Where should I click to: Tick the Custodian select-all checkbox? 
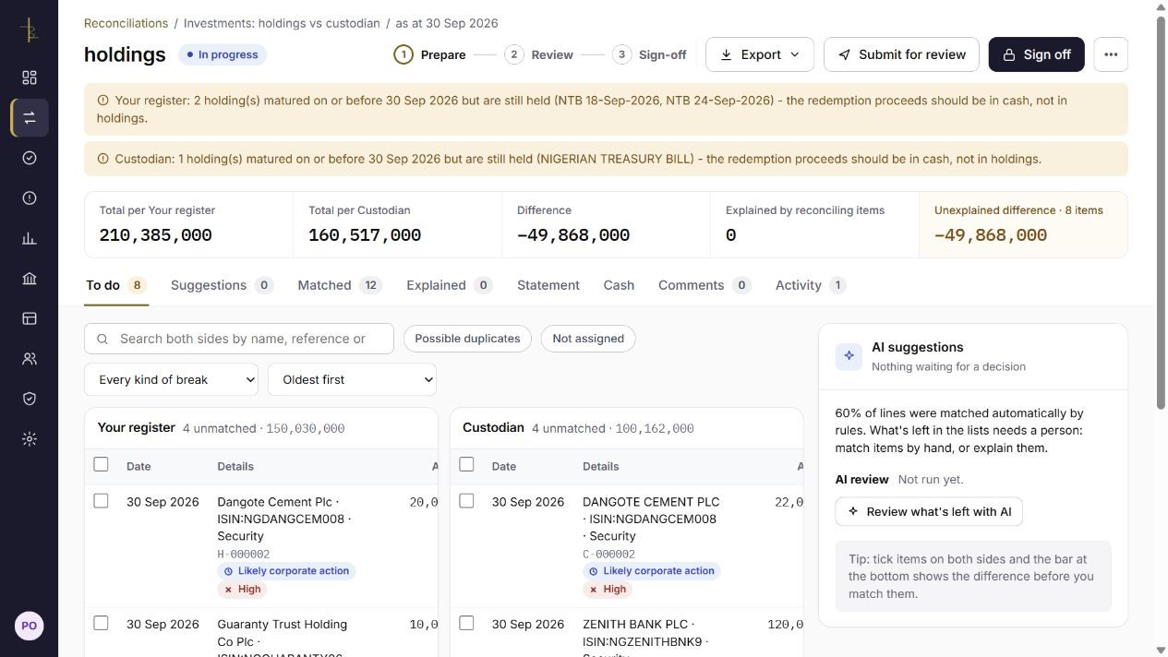click(466, 464)
